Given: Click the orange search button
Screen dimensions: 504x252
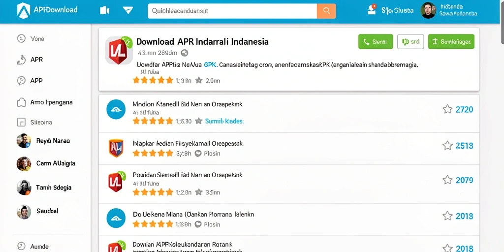Looking at the screenshot, I should coord(326,11).
